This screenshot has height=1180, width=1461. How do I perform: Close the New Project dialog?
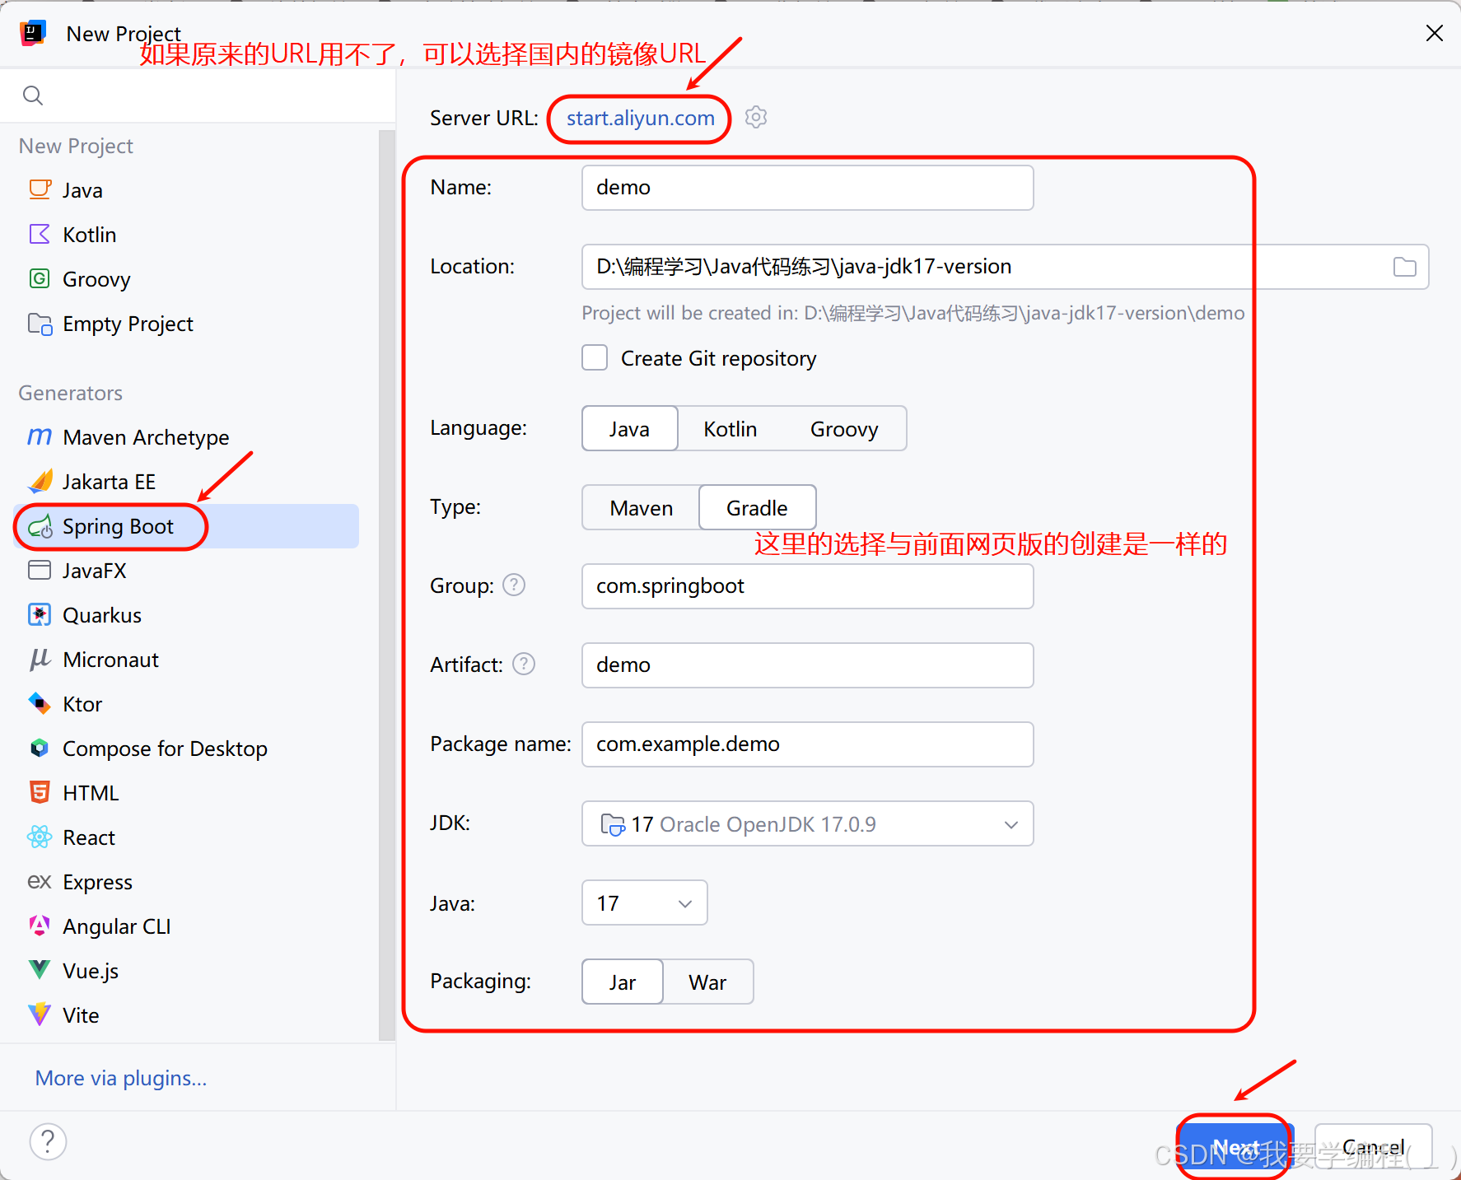[x=1434, y=33]
